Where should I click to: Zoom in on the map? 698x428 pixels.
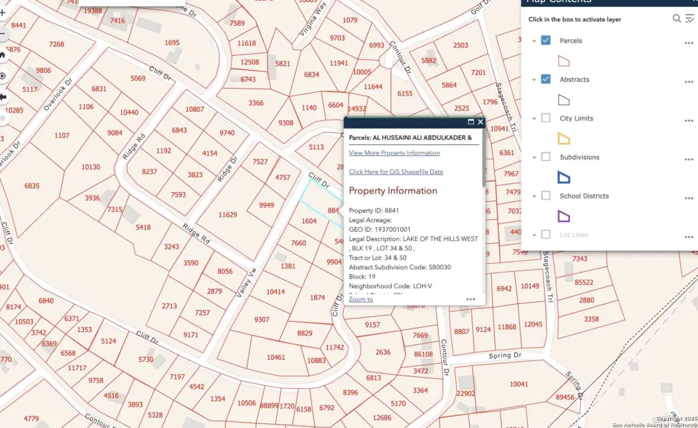(3, 13)
